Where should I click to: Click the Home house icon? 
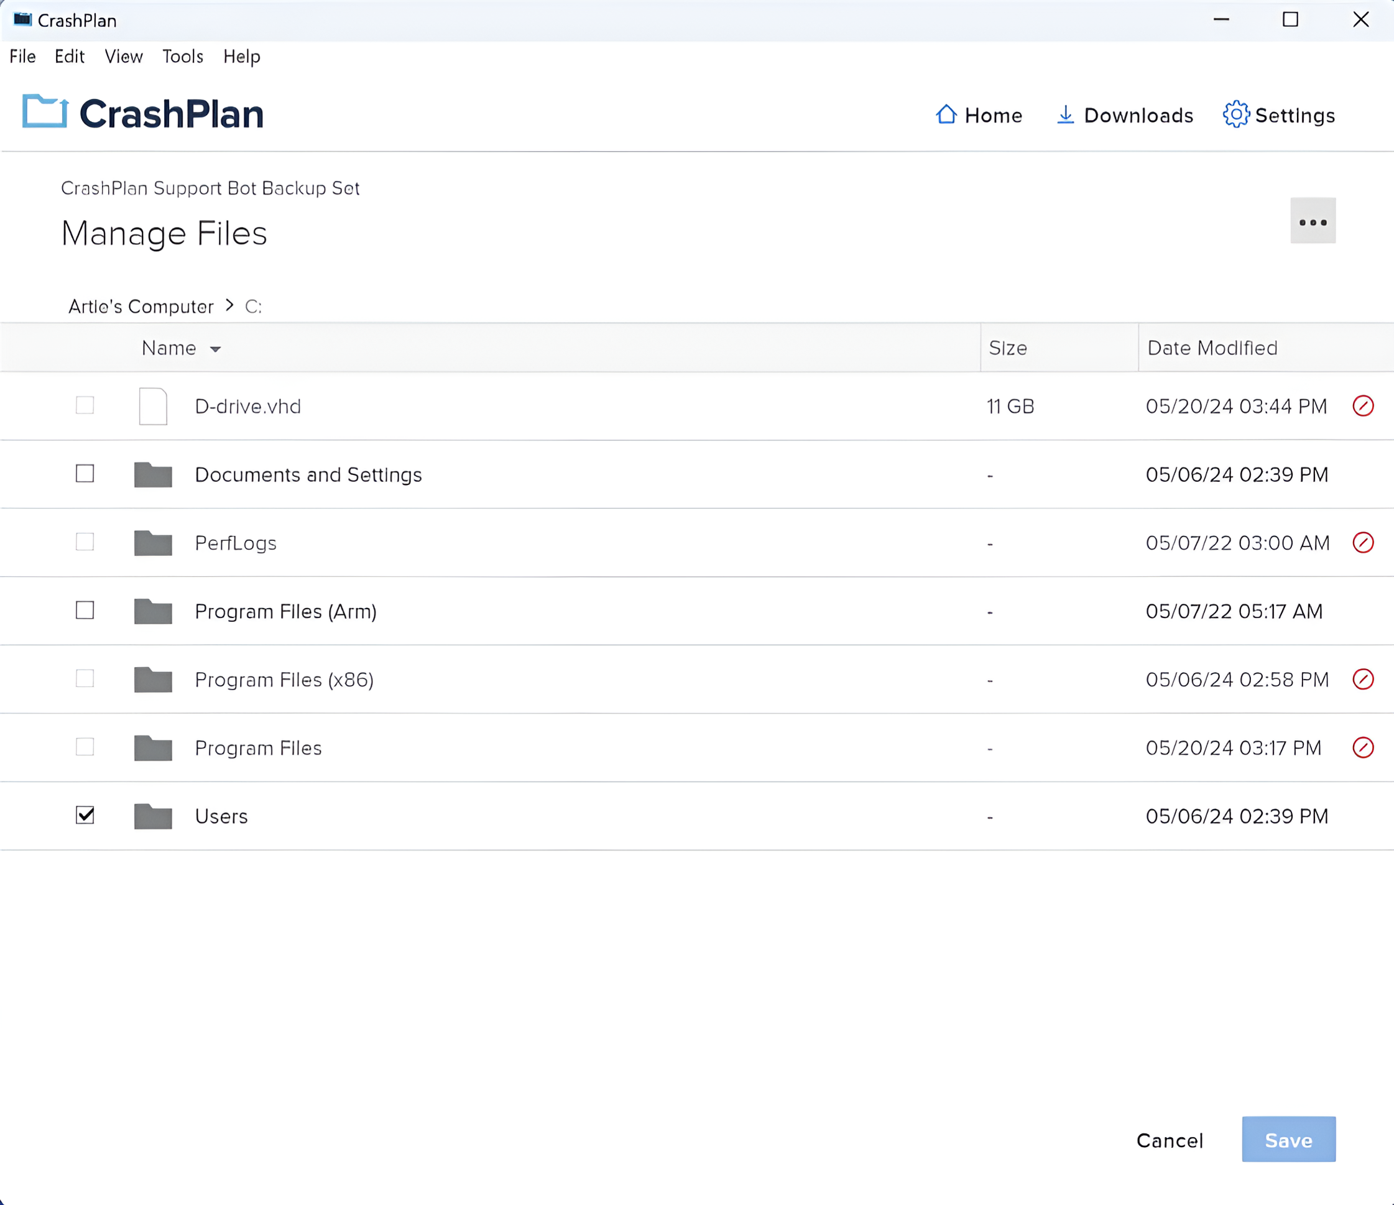[946, 114]
